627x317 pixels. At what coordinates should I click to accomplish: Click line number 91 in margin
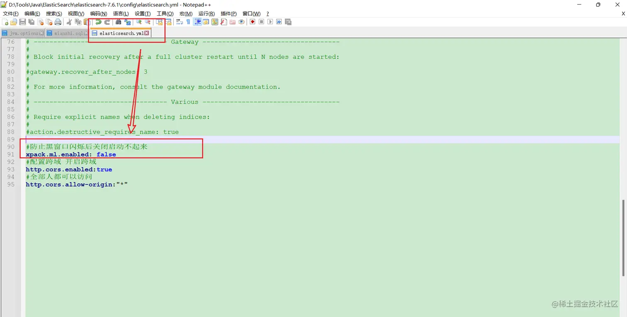coord(11,154)
